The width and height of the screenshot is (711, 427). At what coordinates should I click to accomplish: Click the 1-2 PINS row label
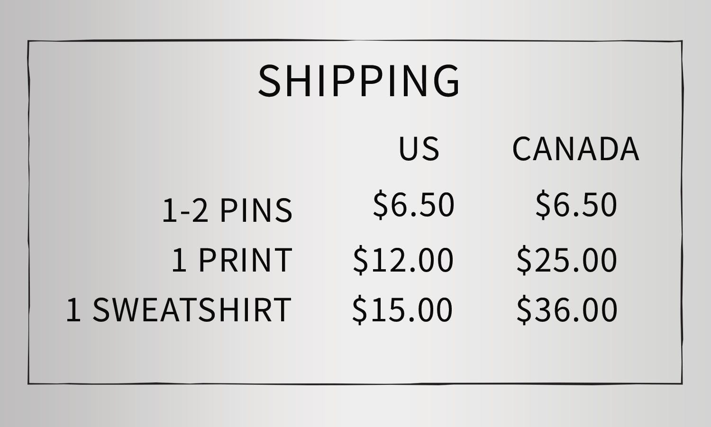[227, 210]
